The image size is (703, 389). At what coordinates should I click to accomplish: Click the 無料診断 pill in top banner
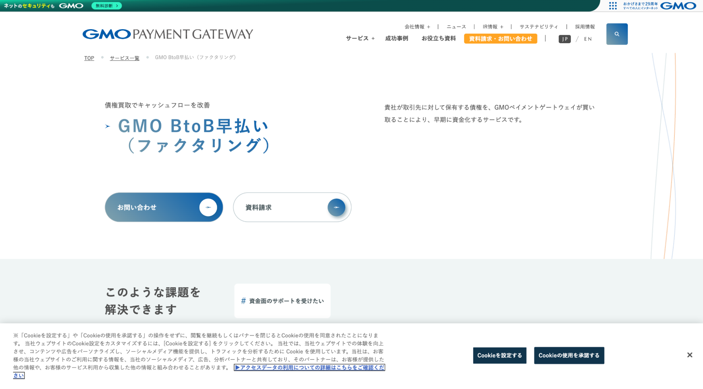(107, 6)
